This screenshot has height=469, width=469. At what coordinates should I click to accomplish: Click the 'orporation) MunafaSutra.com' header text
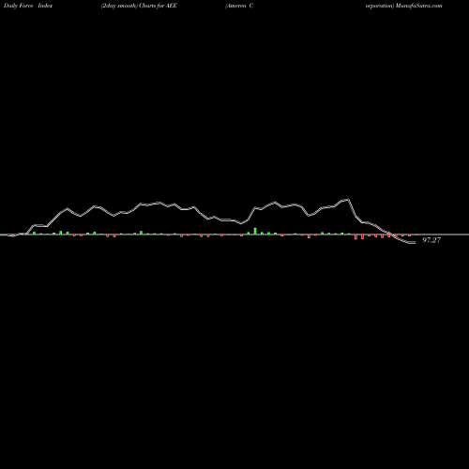[x=403, y=6]
